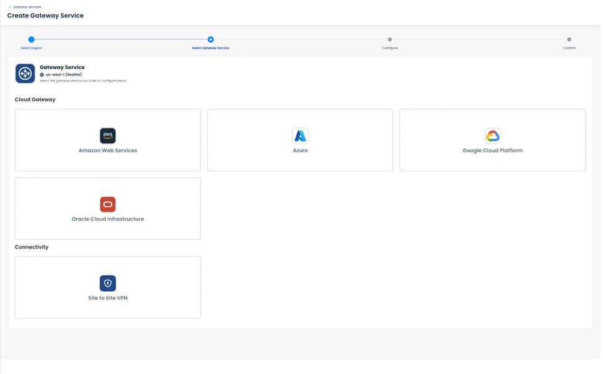The image size is (603, 374).
Task: Click the Configure step label
Action: (x=390, y=48)
